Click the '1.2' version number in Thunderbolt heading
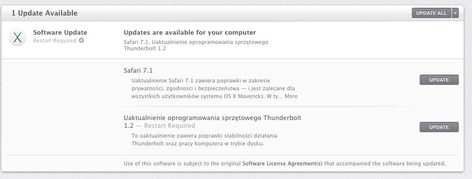This screenshot has width=472, height=179. (129, 125)
